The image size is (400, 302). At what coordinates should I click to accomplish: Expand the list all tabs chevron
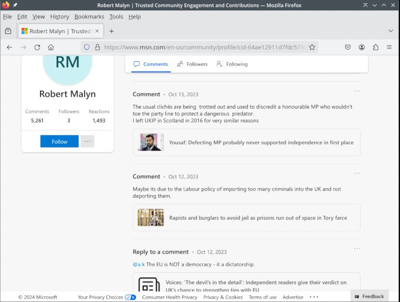tap(390, 31)
